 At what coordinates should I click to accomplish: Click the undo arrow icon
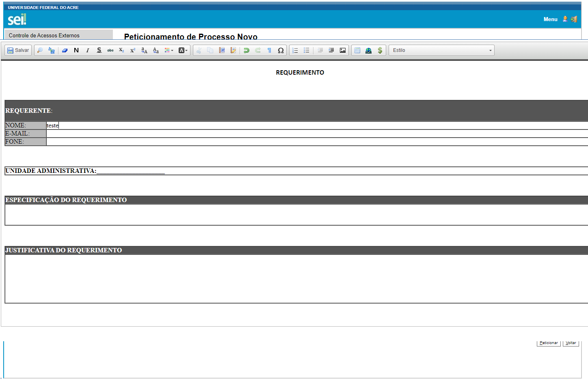click(x=246, y=50)
